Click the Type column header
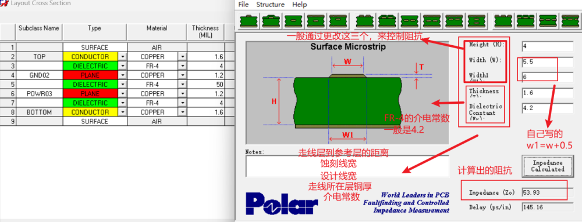The width and height of the screenshot is (582, 222). pos(95,32)
